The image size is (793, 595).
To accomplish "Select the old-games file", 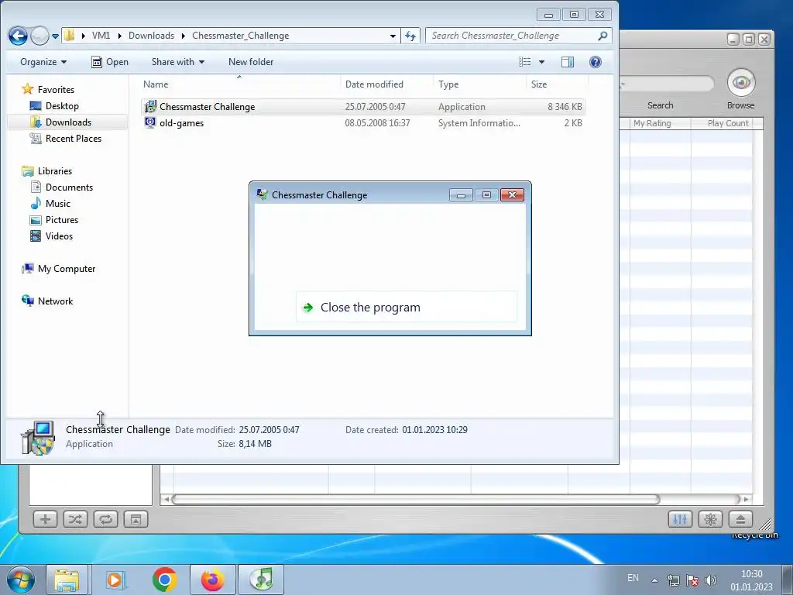I will click(x=363, y=123).
